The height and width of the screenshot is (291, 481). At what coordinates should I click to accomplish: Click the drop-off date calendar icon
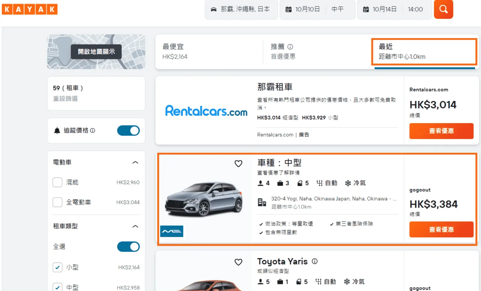click(x=366, y=9)
